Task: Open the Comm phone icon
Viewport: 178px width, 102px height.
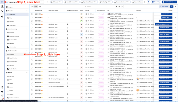Action: (x=2, y=12)
